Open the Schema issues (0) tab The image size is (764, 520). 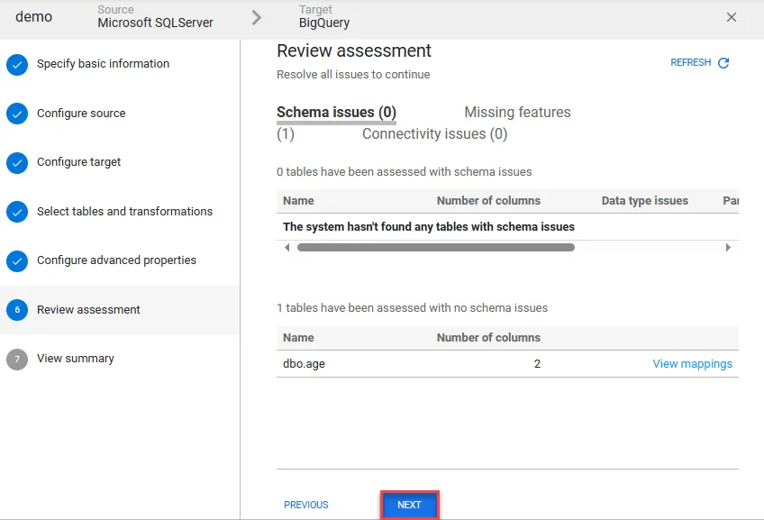point(336,112)
